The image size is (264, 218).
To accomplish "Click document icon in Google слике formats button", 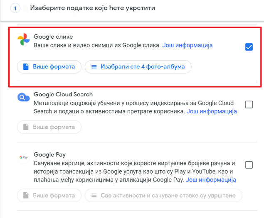I will 26,66.
